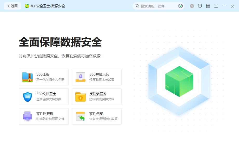Open 360解密大师 via its padlock icon
The width and height of the screenshot is (239, 150).
pyautogui.click(x=81, y=77)
